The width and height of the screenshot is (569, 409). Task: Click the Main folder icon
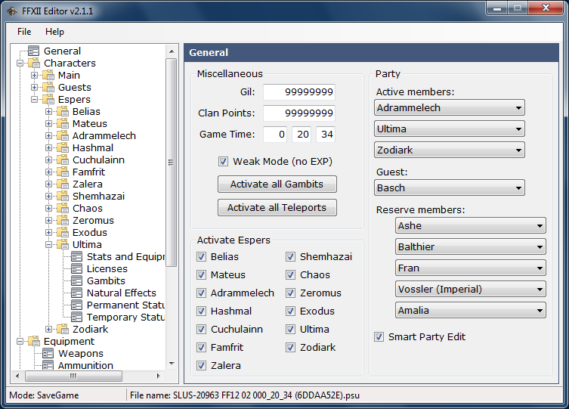pos(48,75)
